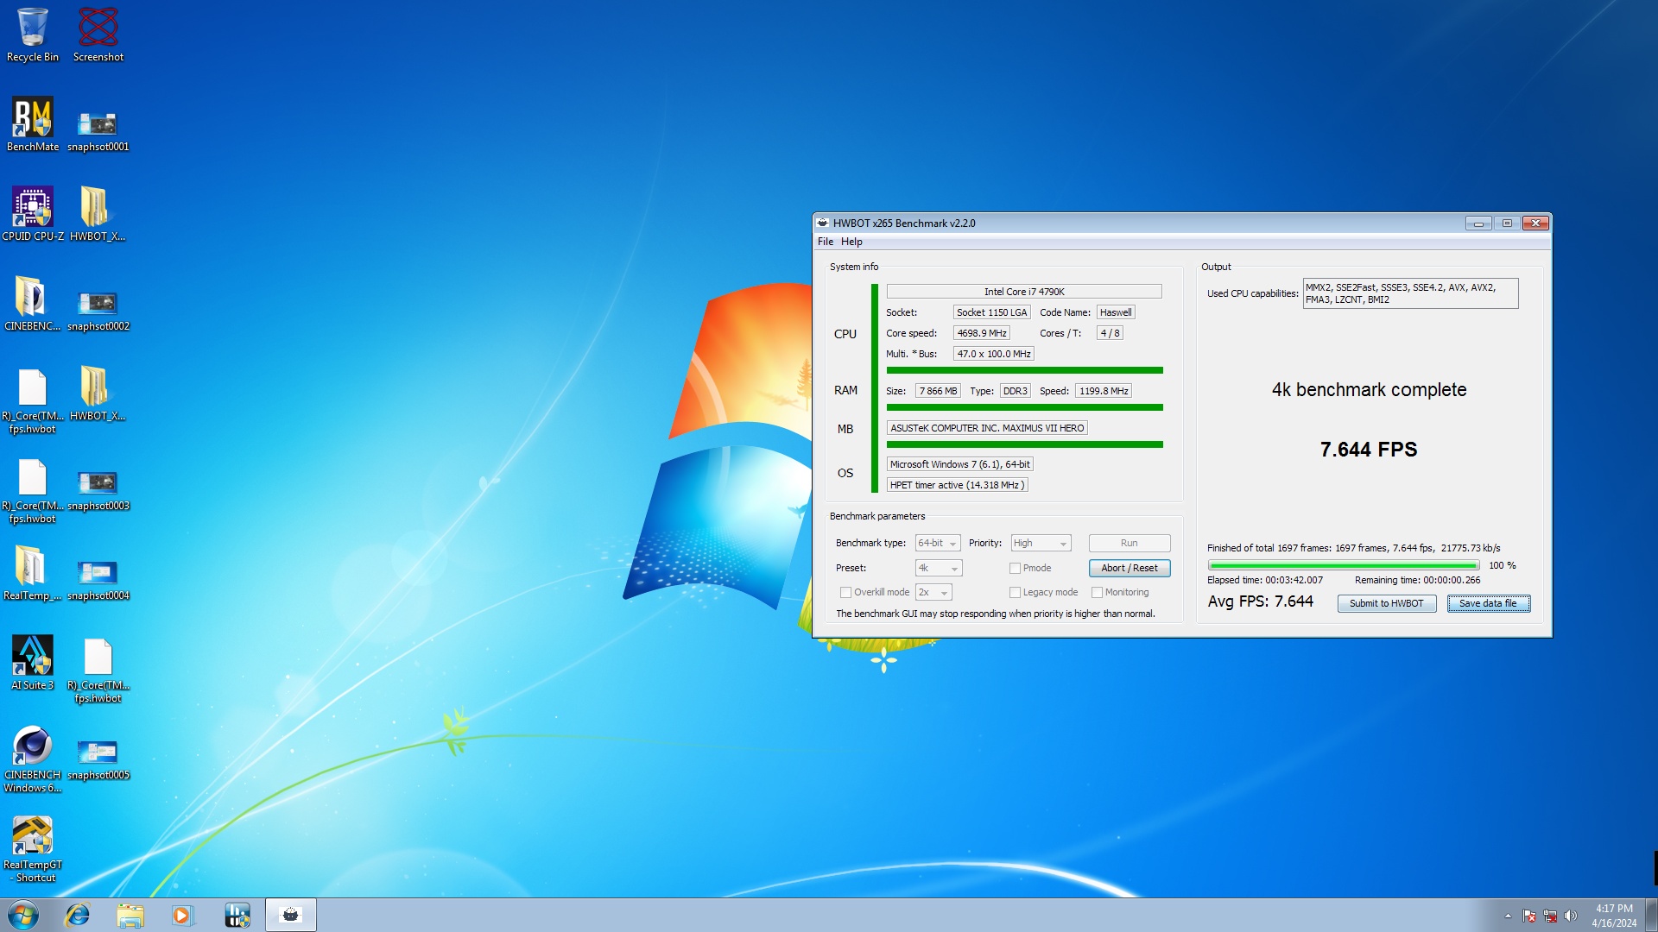Launch the BenchMate desktop shortcut
This screenshot has width=1658, height=932.
pyautogui.click(x=33, y=124)
